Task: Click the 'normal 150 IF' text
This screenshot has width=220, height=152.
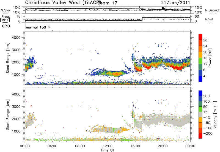Action: point(38,27)
